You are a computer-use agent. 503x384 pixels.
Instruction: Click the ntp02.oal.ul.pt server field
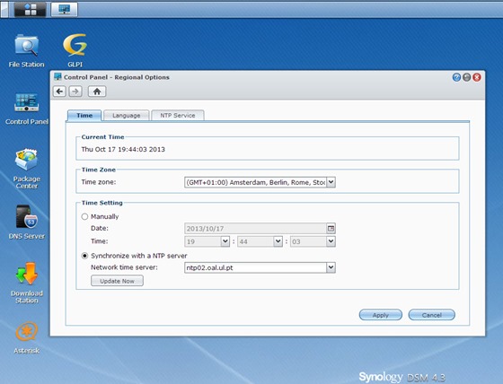point(256,267)
